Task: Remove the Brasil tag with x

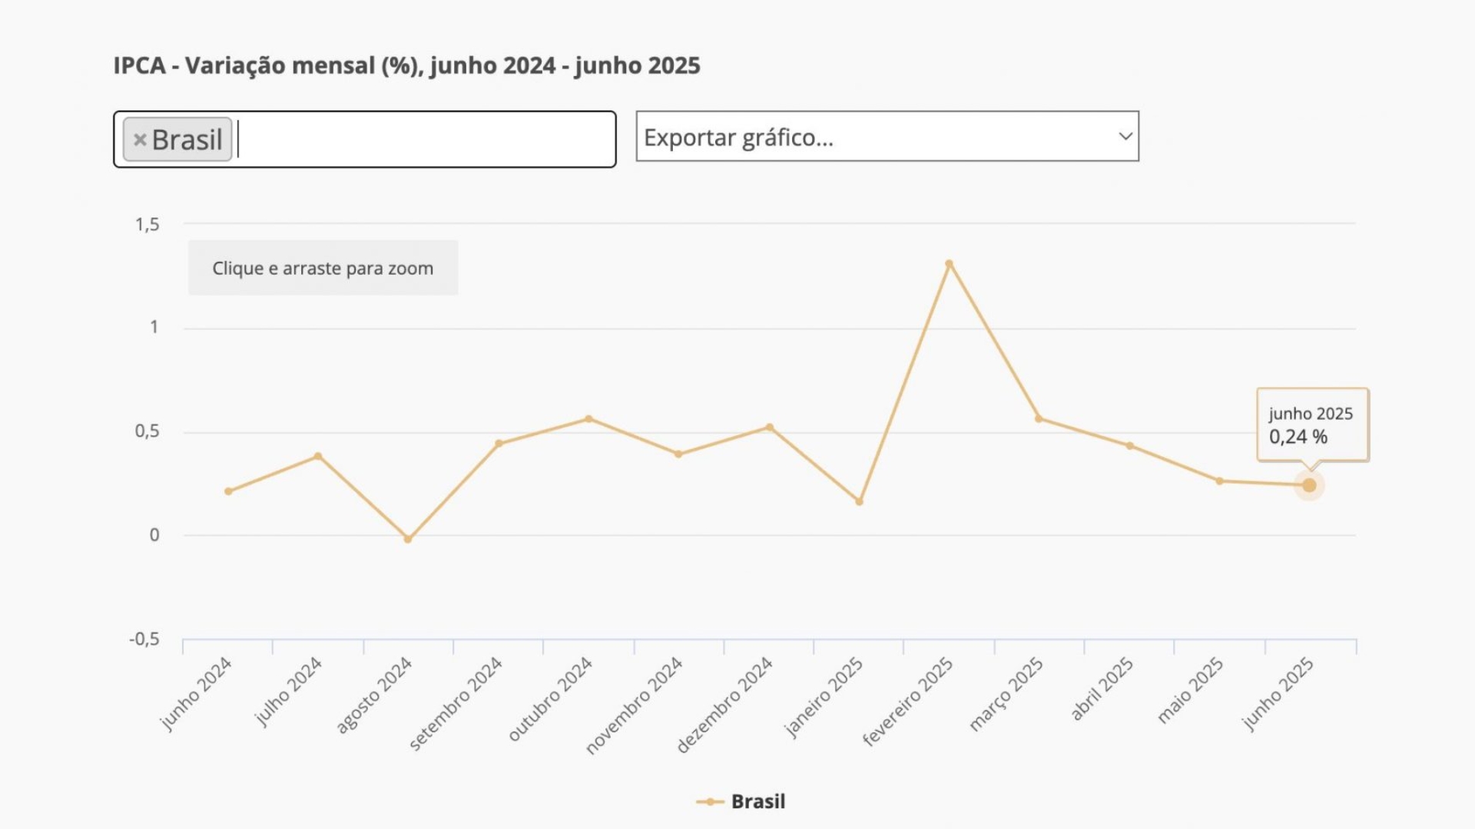Action: [140, 140]
